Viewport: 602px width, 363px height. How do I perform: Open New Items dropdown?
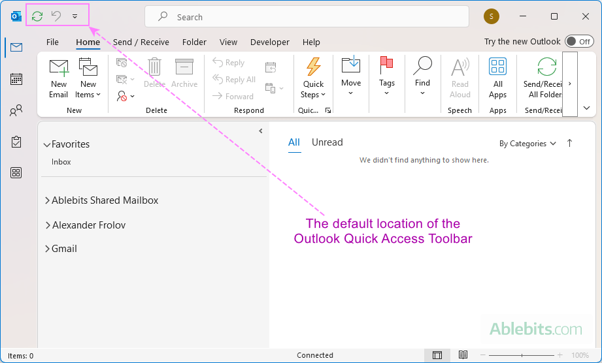(88, 78)
